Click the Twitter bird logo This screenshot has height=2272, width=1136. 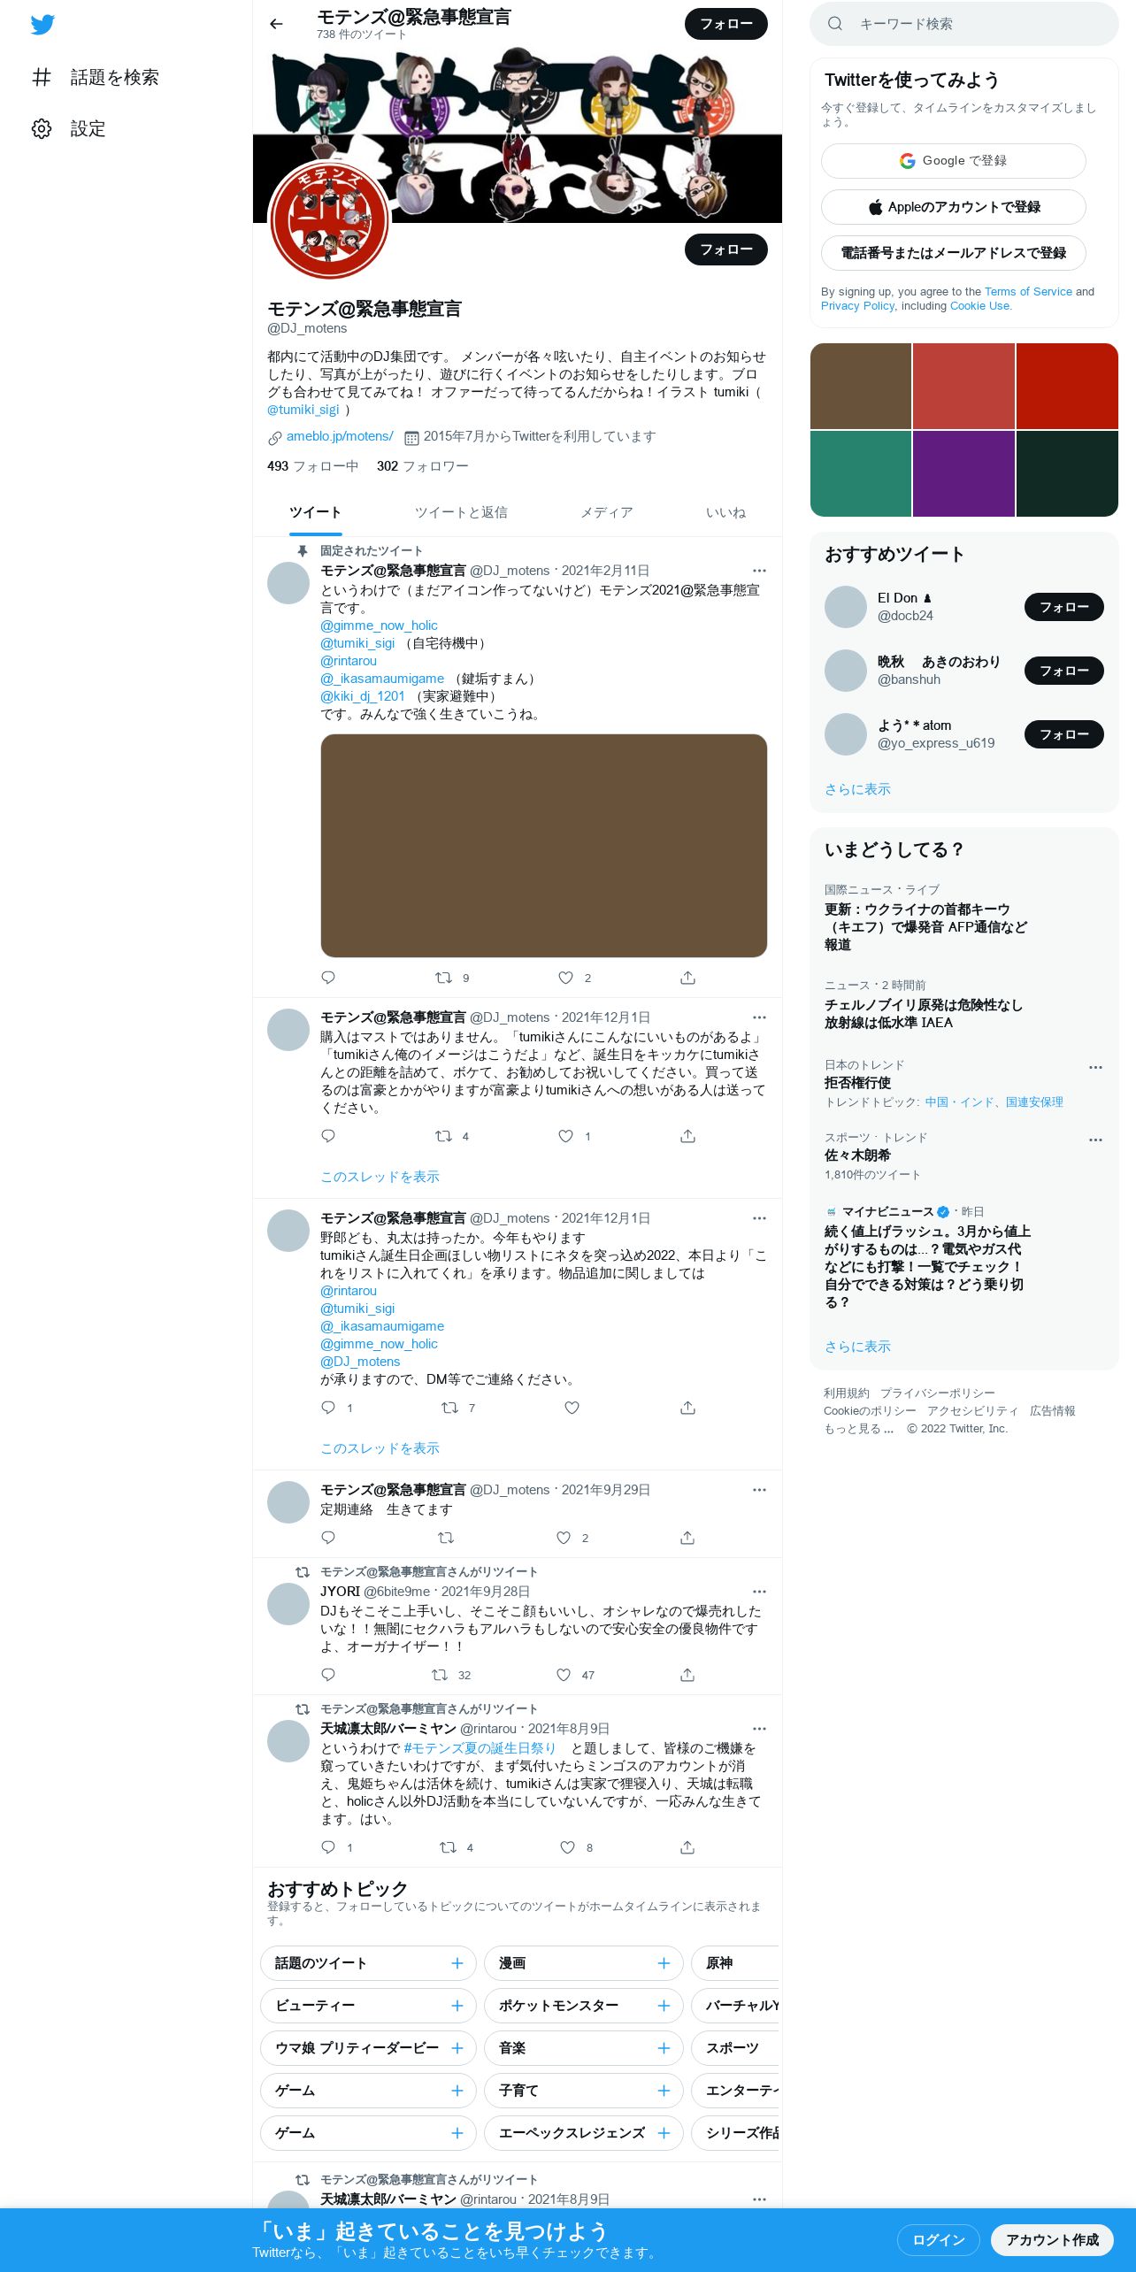pyautogui.click(x=42, y=25)
